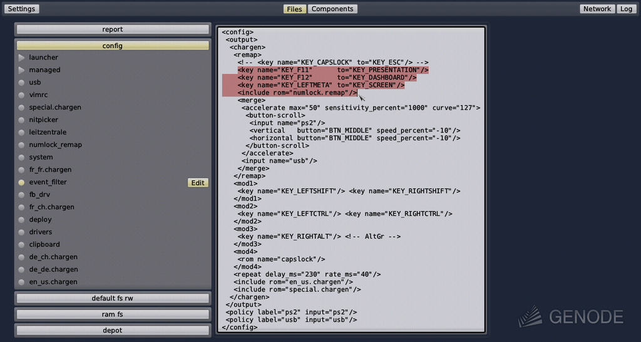
Task: Switch to the Files tab
Action: (294, 9)
